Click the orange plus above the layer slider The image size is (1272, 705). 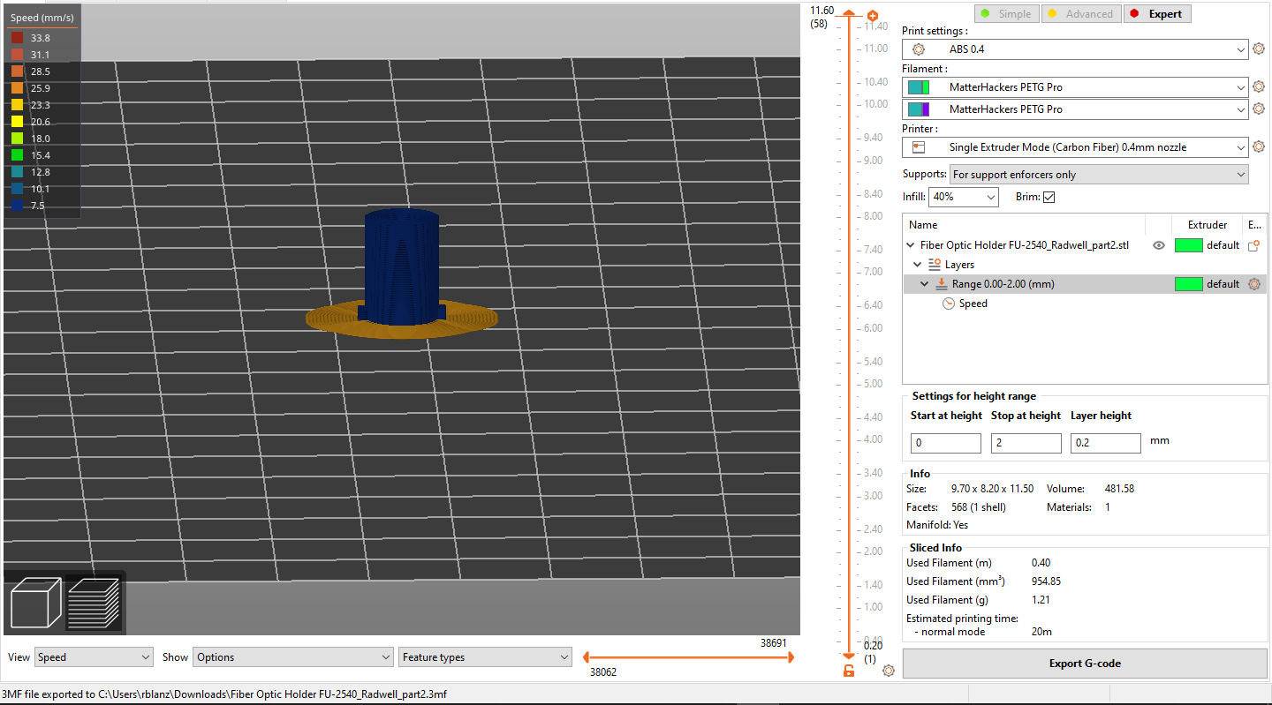873,15
